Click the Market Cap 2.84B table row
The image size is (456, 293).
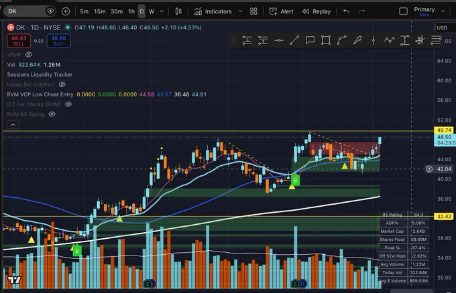tap(404, 231)
